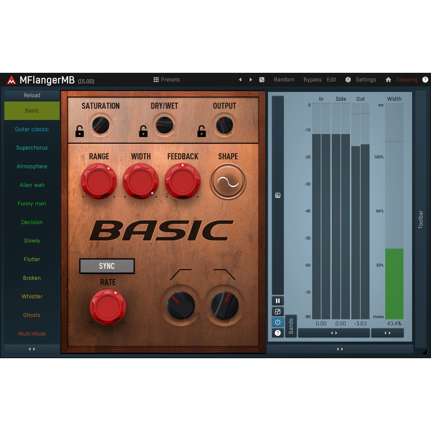Select the Ghosts device
The image size is (431, 431).
(32, 315)
